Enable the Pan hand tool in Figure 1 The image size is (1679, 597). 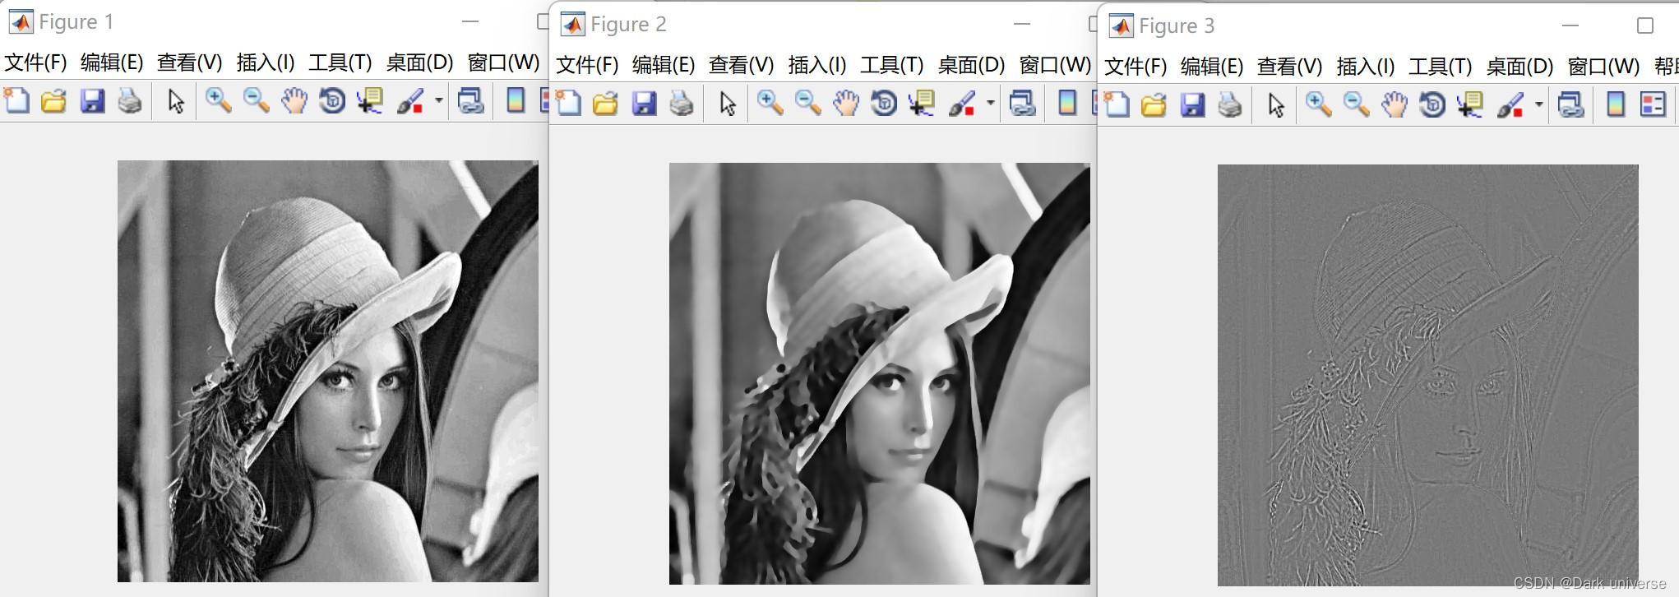tap(294, 101)
